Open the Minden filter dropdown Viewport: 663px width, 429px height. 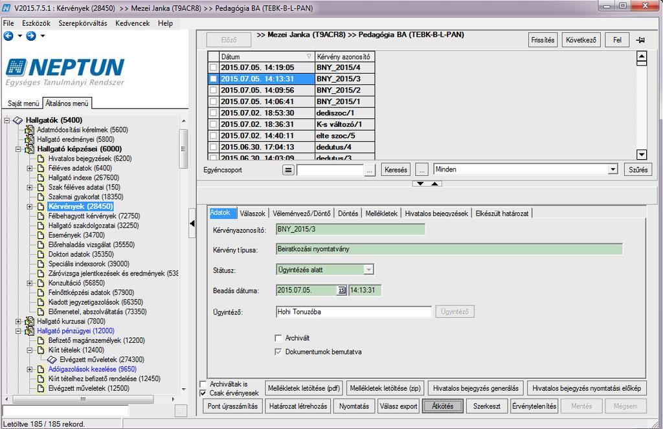612,170
